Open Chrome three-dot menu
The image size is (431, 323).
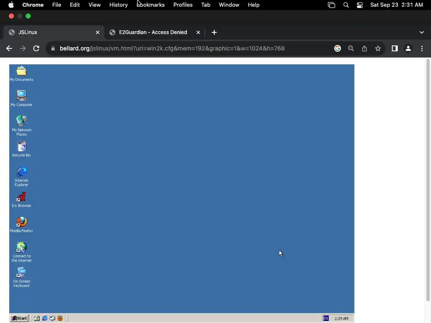pyautogui.click(x=422, y=49)
